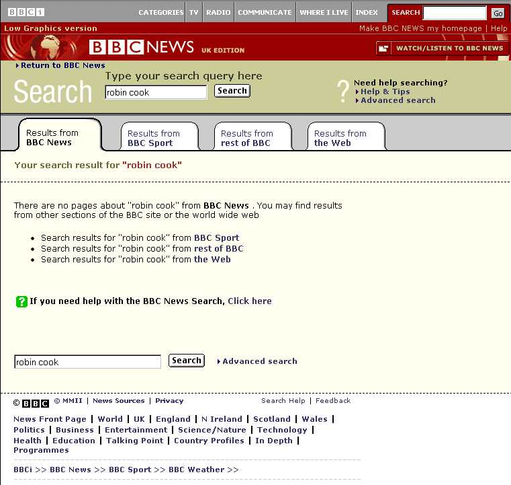Image resolution: width=511 pixels, height=485 pixels.
Task: Click the Watch/Listen media player icon
Action: [383, 48]
